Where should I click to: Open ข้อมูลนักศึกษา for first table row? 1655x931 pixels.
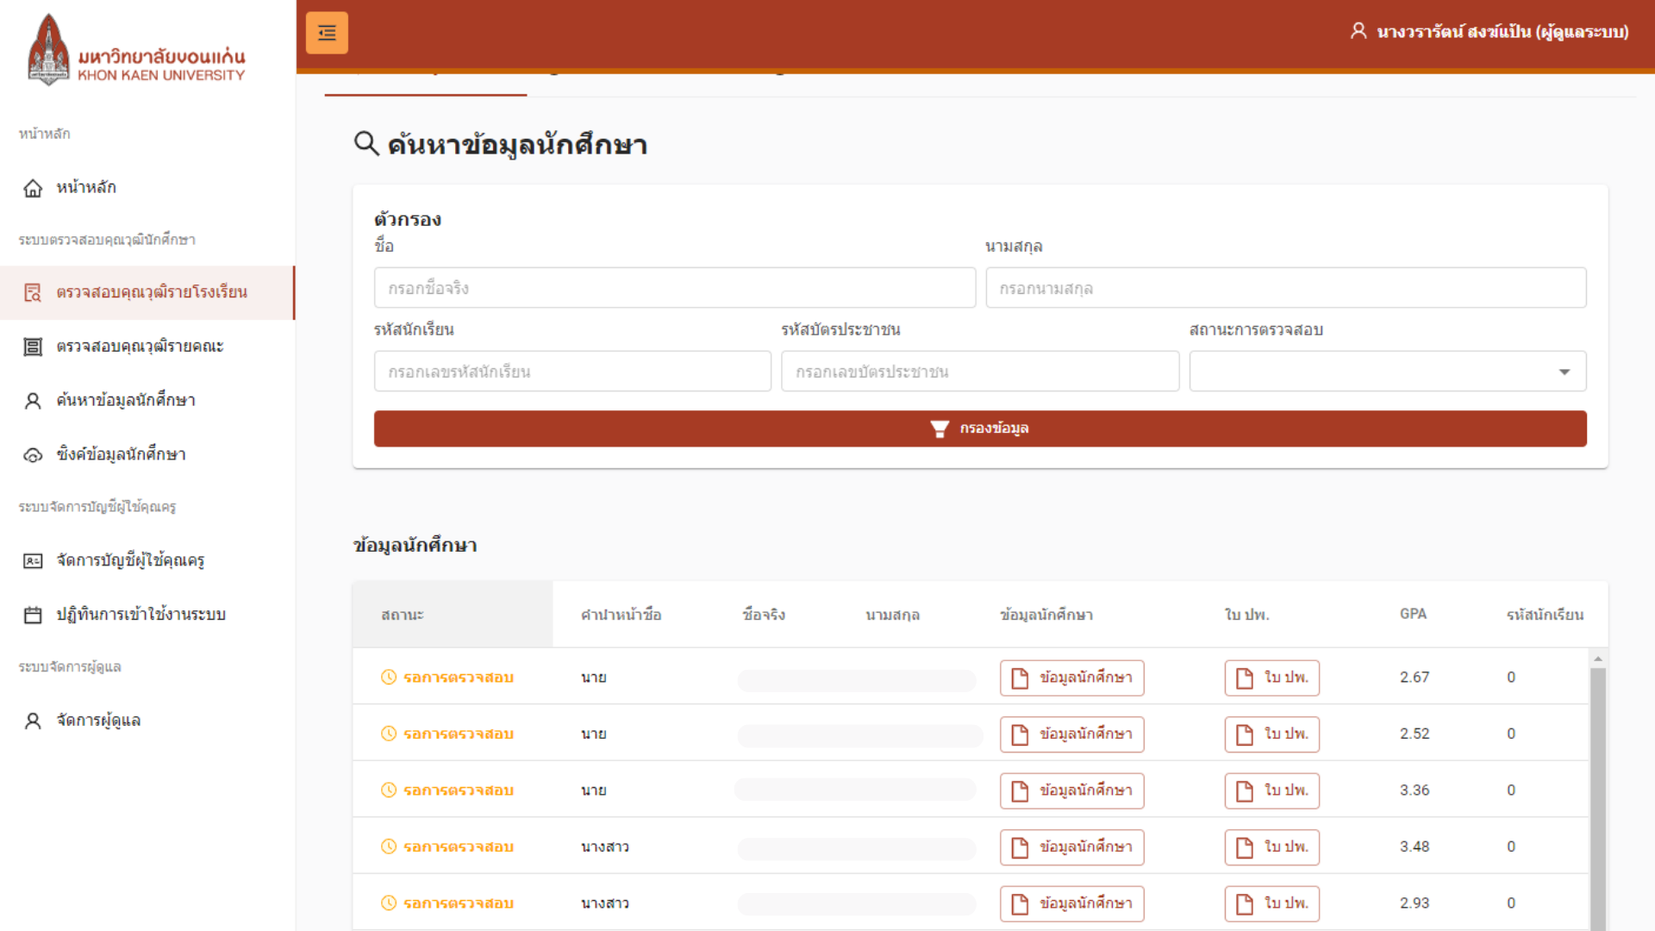pyautogui.click(x=1071, y=678)
